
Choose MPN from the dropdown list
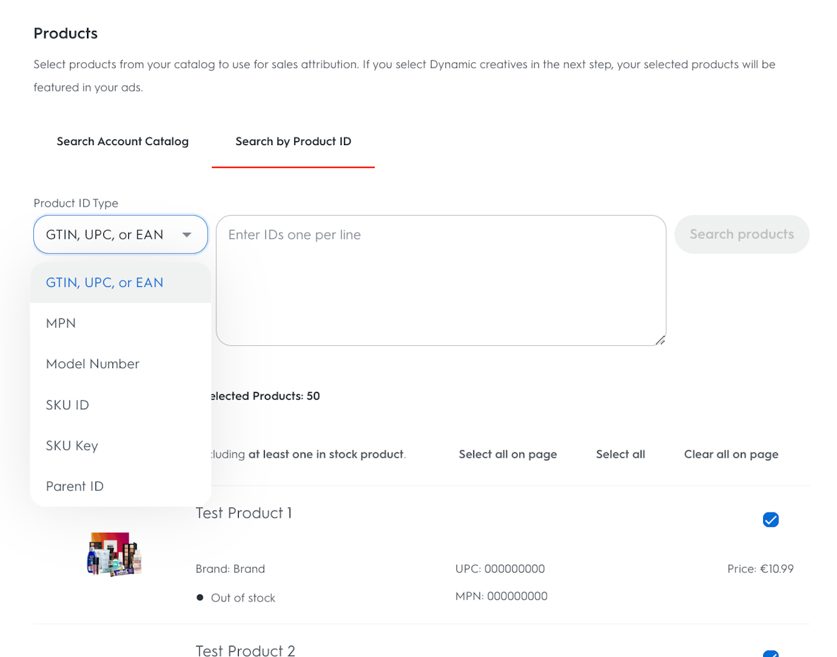[61, 324]
